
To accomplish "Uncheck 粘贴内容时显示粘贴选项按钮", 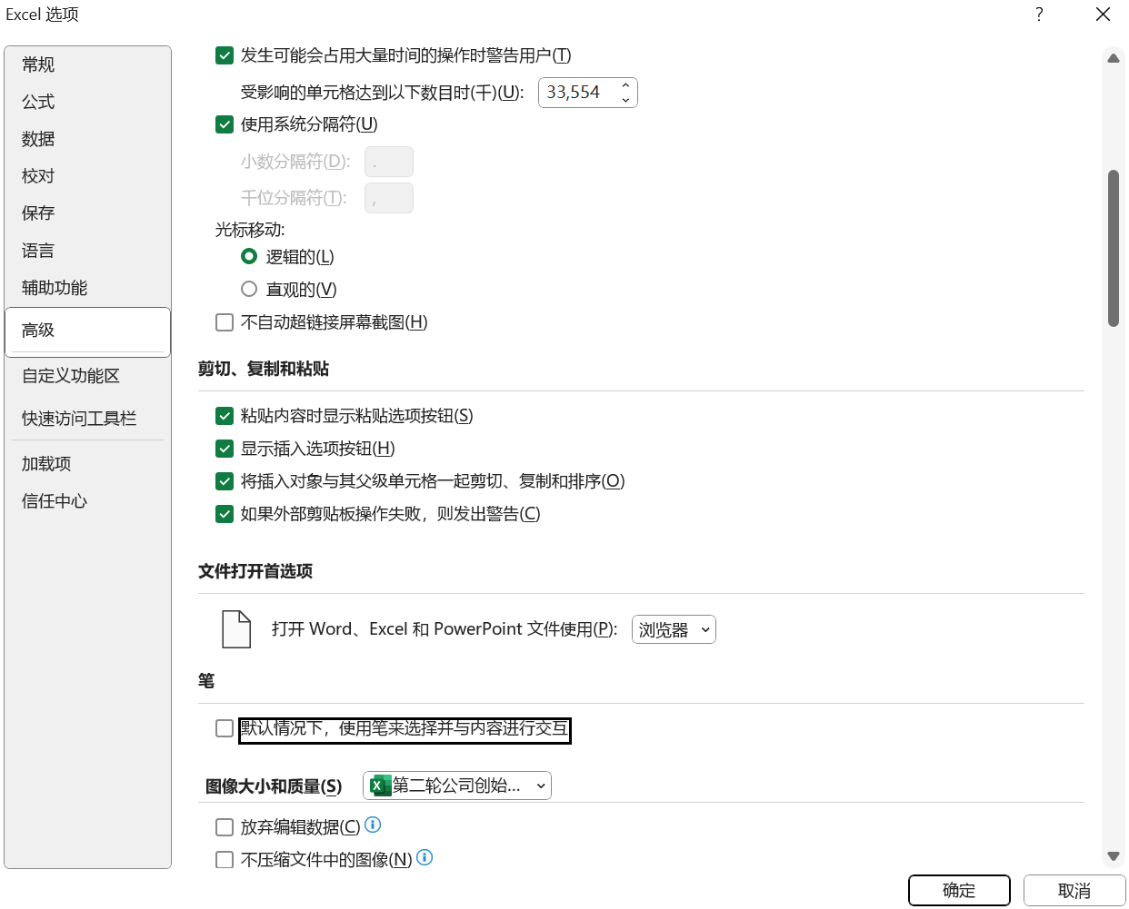I will coord(225,415).
